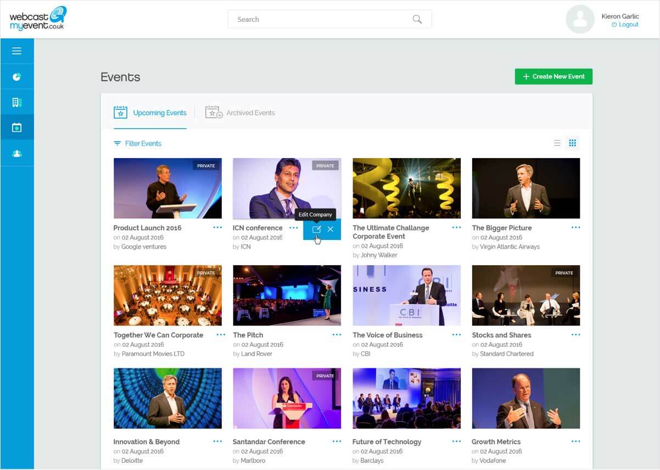This screenshot has width=660, height=470.
Task: Switch to the Archived Events tab
Action: [x=250, y=113]
